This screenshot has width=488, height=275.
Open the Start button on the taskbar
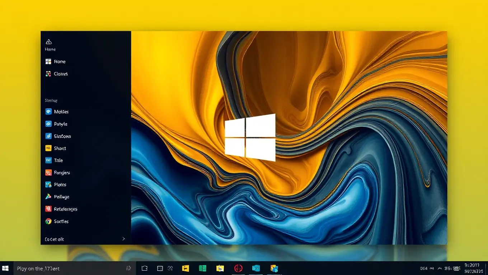click(x=5, y=268)
